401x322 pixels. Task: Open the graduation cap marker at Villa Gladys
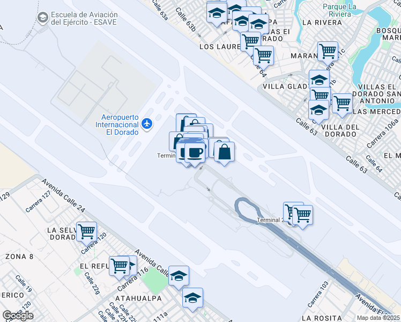point(319,80)
